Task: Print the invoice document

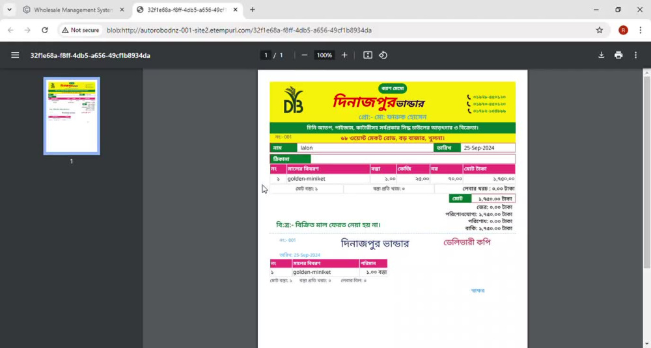Action: pos(618,55)
